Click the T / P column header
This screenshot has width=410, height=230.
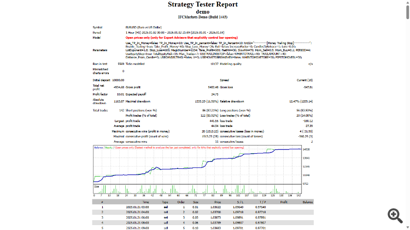(262, 202)
